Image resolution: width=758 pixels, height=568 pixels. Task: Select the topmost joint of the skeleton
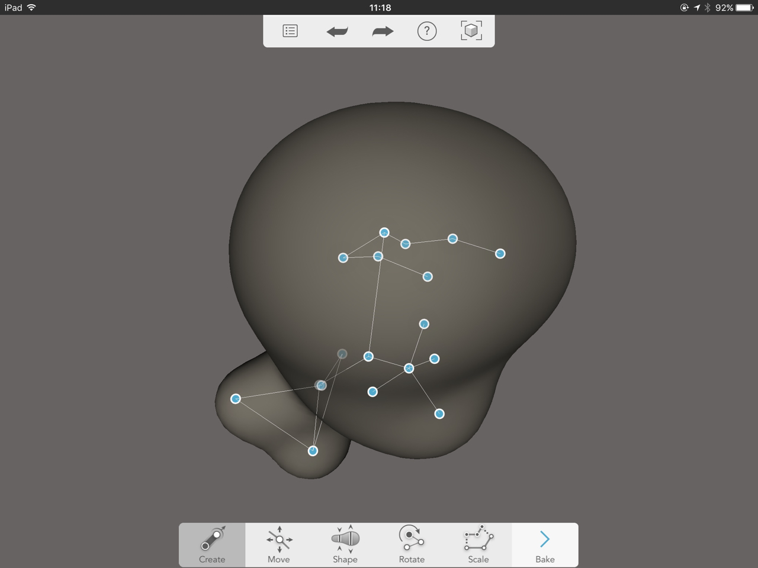[x=384, y=233]
